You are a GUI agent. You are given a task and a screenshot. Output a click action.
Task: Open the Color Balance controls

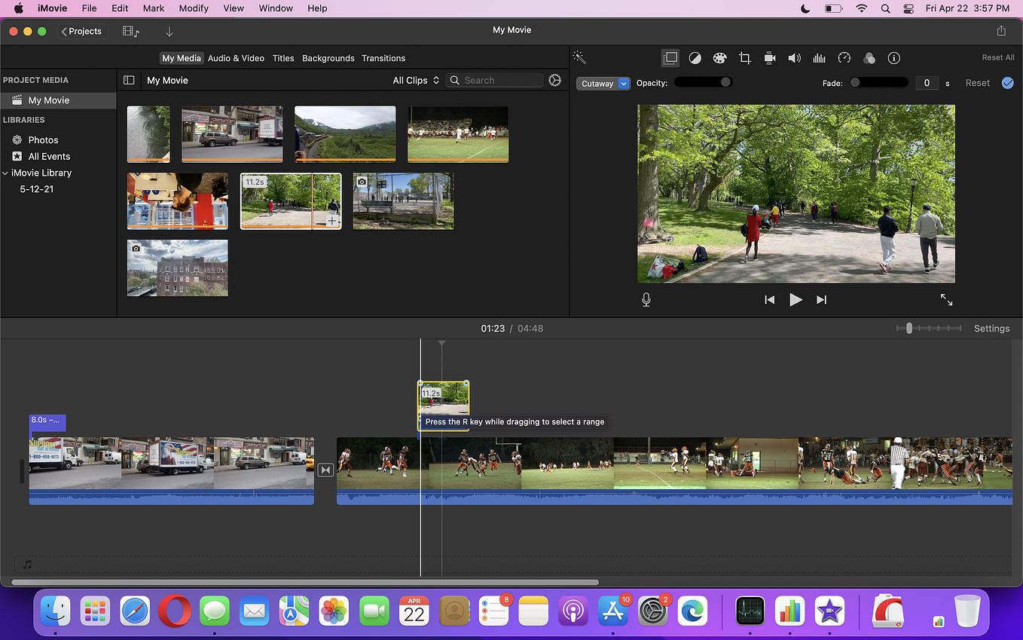(x=695, y=57)
